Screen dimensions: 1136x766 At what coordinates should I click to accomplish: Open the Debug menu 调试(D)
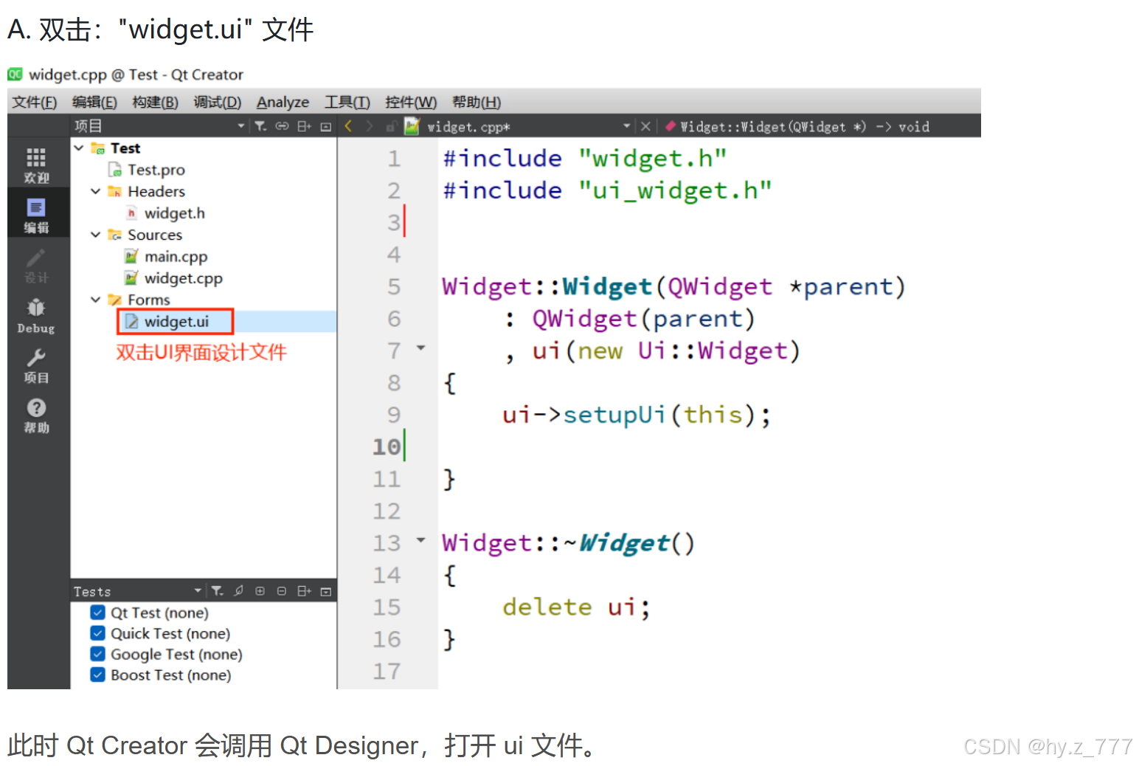click(217, 102)
